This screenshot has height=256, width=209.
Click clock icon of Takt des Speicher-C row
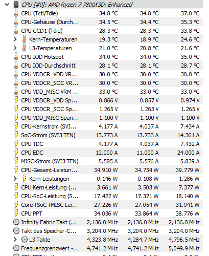click(x=16, y=231)
